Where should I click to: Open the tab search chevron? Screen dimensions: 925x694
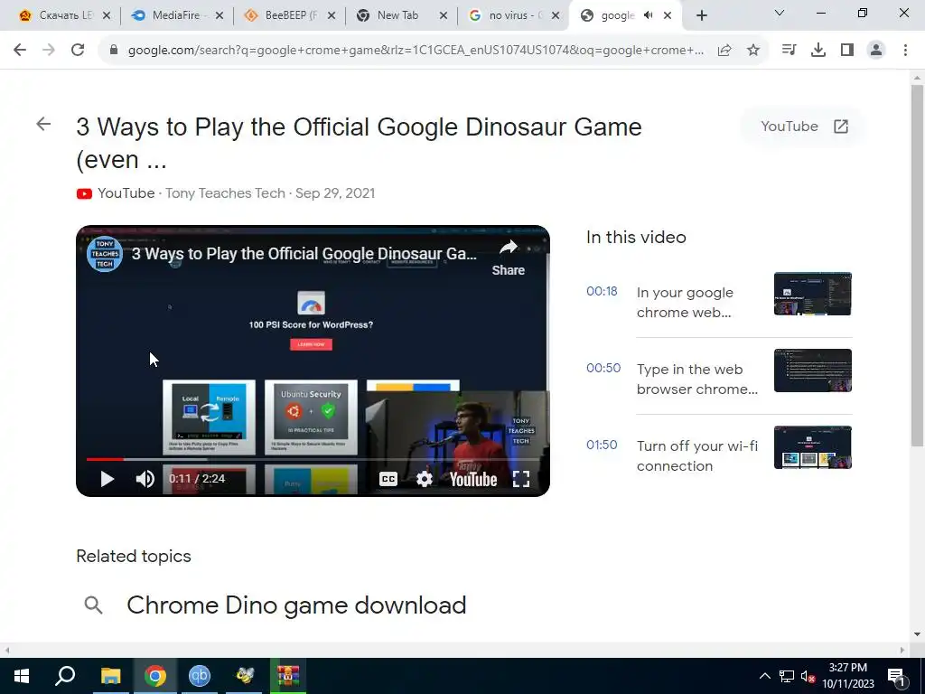[x=780, y=13]
